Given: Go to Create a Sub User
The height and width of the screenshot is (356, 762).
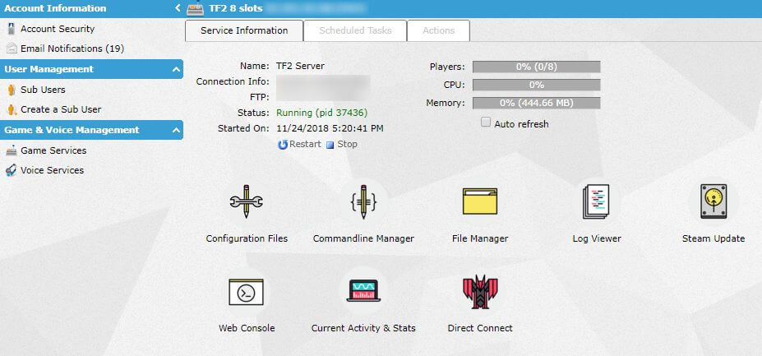Looking at the screenshot, I should coord(60,109).
